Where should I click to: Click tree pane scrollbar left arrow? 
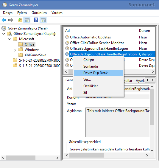click(3, 158)
